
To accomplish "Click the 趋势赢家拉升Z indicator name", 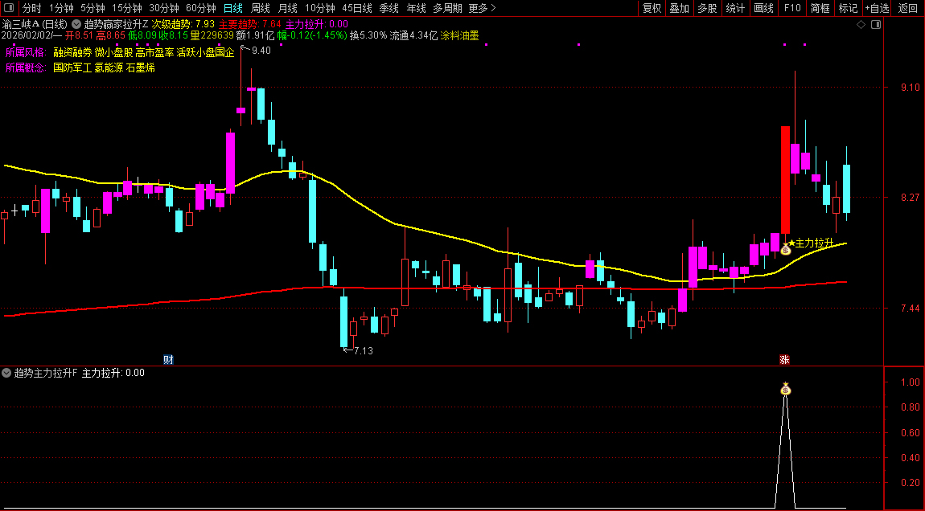I will pyautogui.click(x=116, y=24).
